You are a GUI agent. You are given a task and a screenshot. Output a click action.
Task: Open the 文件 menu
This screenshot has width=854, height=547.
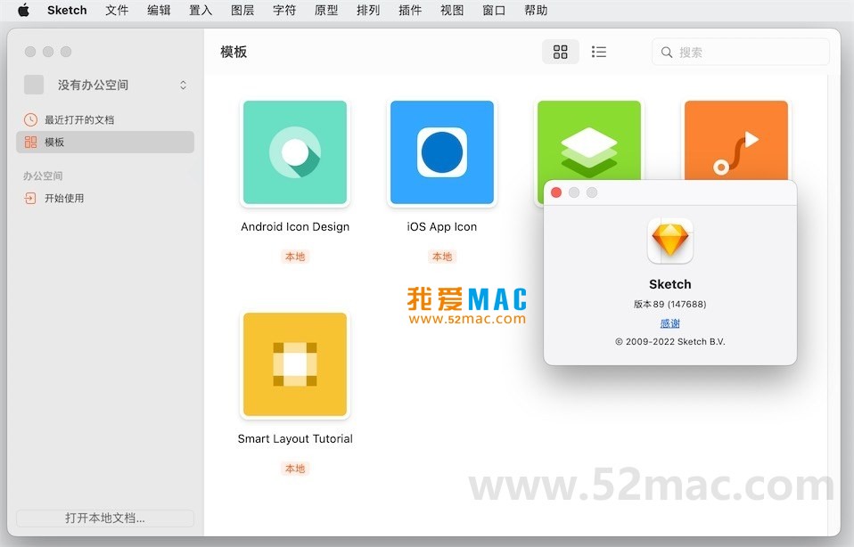[x=117, y=11]
